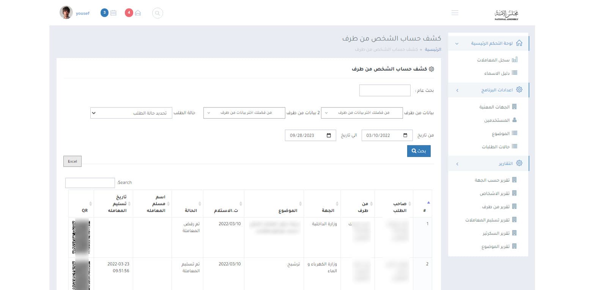Focus the بحث عام text field
595x290 pixels.
coord(385,90)
